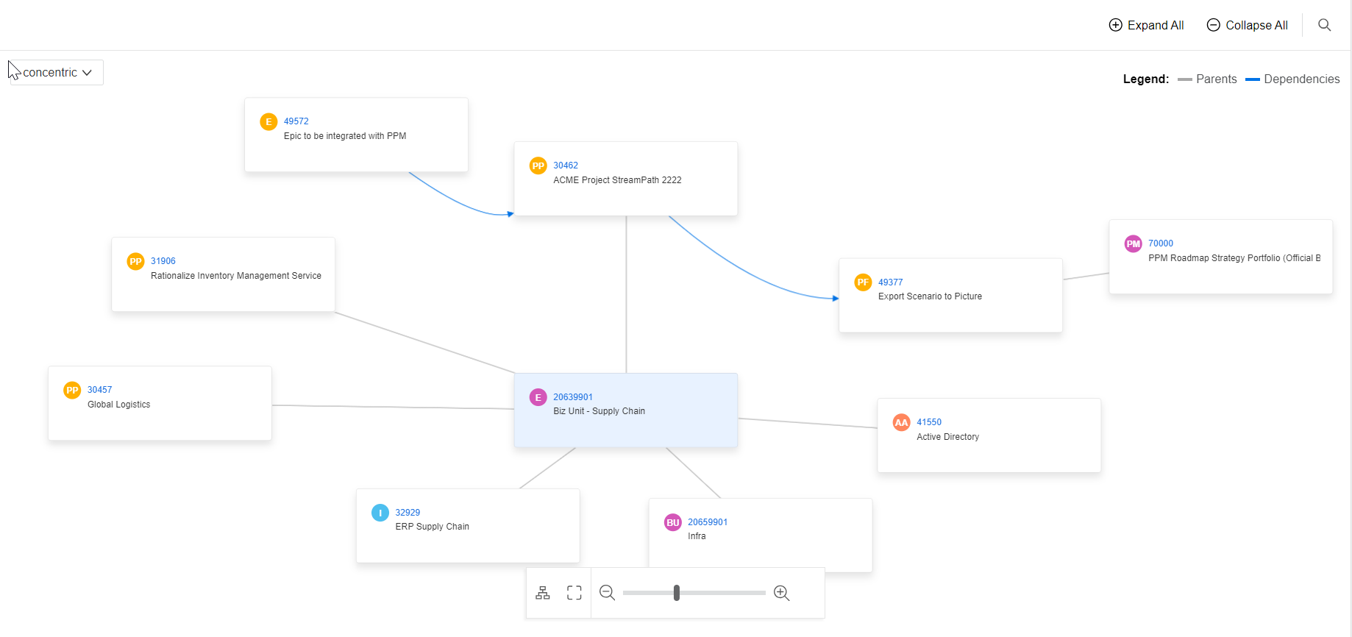Click the fit-to-screen icon
Viewport: 1352px width, 637px height.
click(x=574, y=593)
